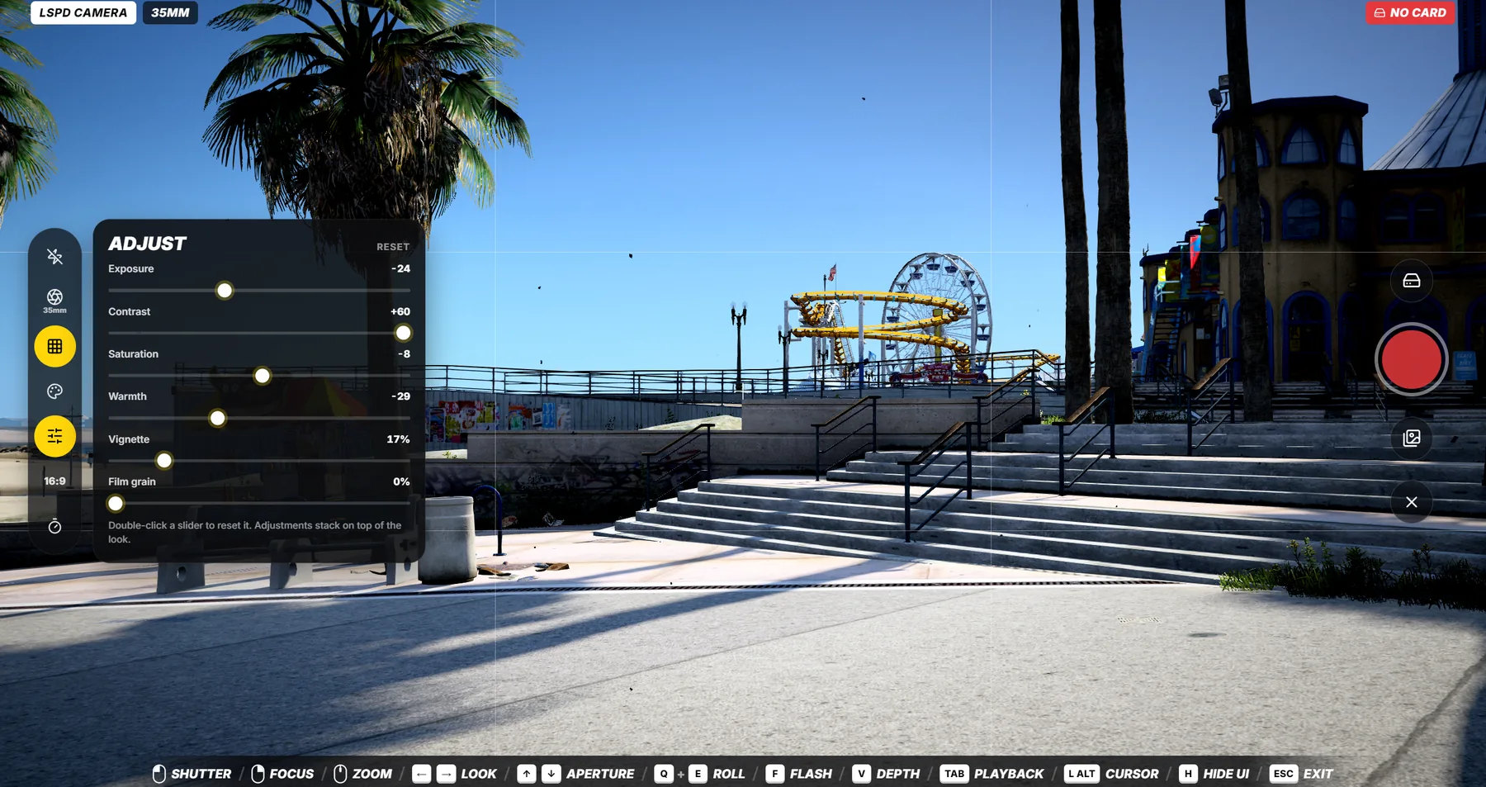
Task: Open the self-timer icon
Action: (x=54, y=526)
